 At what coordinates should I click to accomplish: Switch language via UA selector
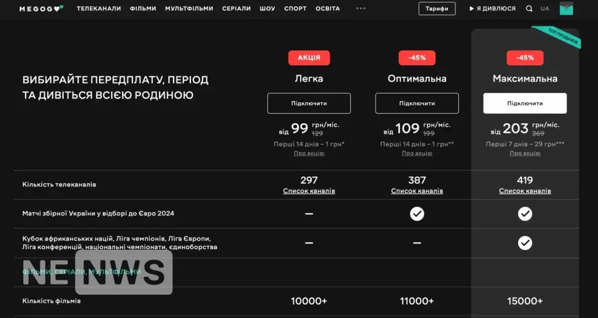click(545, 8)
